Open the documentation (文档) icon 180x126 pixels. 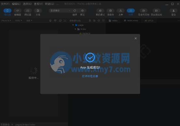pos(38,11)
